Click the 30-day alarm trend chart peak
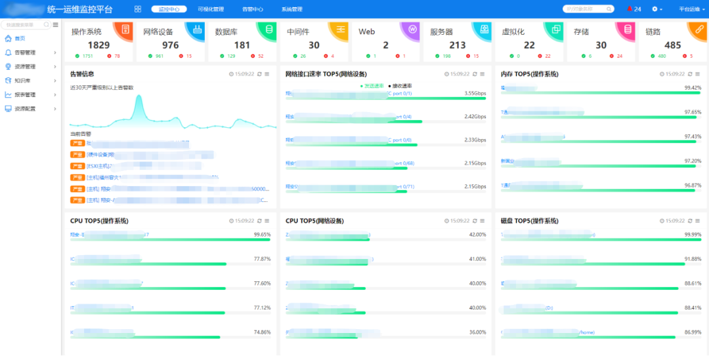Screen dimensions: 709x356 point(139,96)
